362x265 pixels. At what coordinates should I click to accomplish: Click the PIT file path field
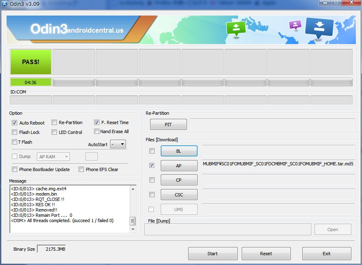tap(272, 125)
